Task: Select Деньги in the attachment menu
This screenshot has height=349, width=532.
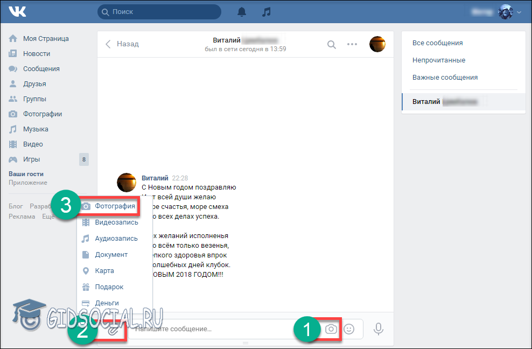Action: [107, 303]
